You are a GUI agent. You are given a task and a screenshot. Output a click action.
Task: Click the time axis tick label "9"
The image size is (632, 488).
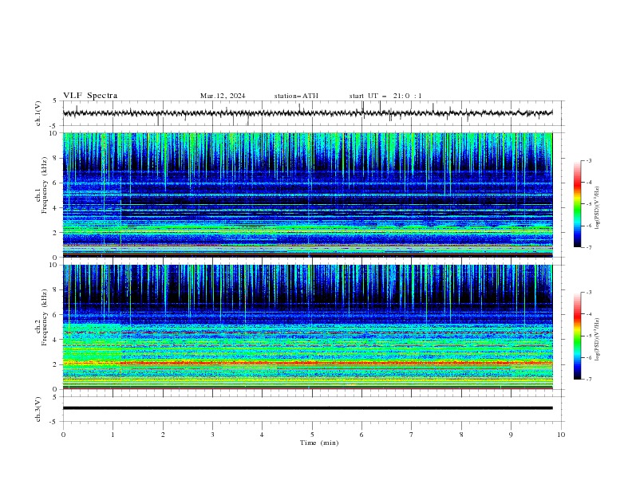click(x=511, y=435)
